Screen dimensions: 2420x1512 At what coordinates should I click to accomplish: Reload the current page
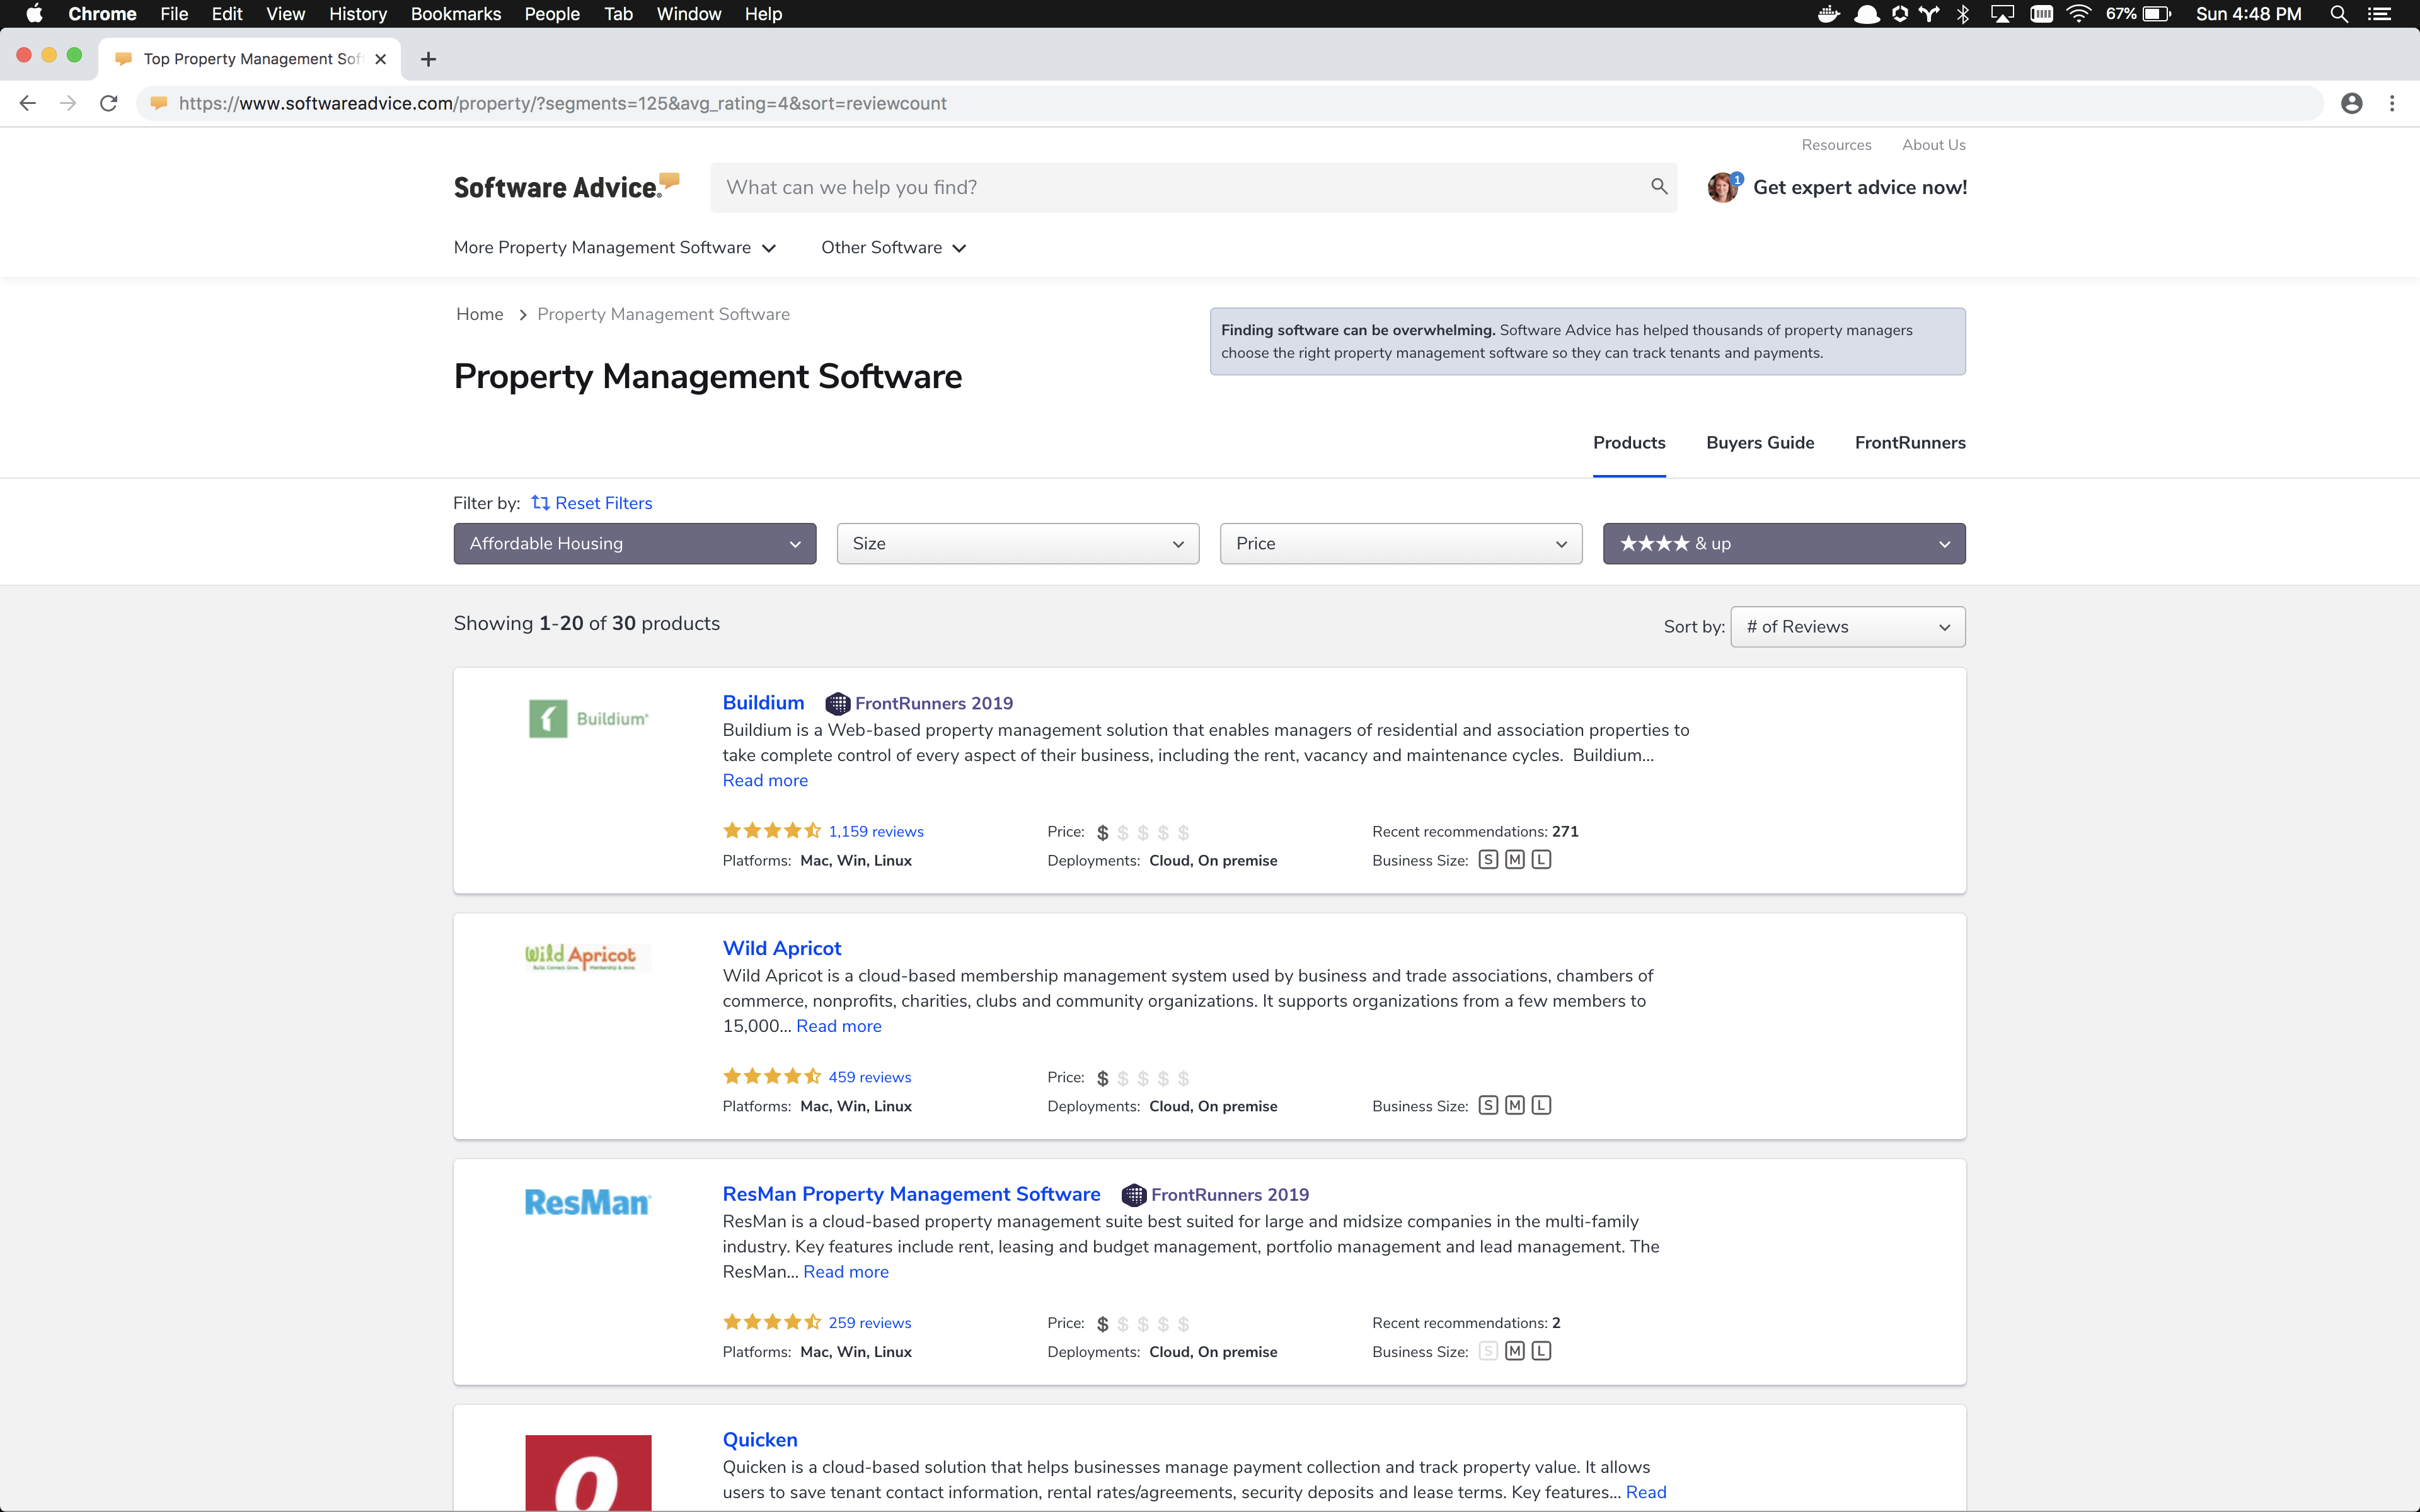pos(109,103)
